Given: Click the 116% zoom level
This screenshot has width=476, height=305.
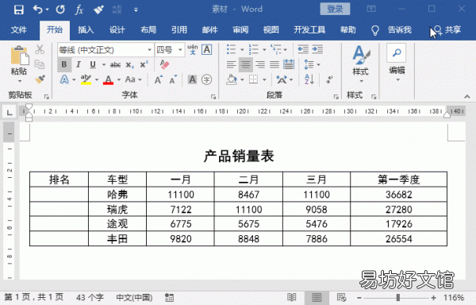Looking at the screenshot, I should click(x=454, y=297).
